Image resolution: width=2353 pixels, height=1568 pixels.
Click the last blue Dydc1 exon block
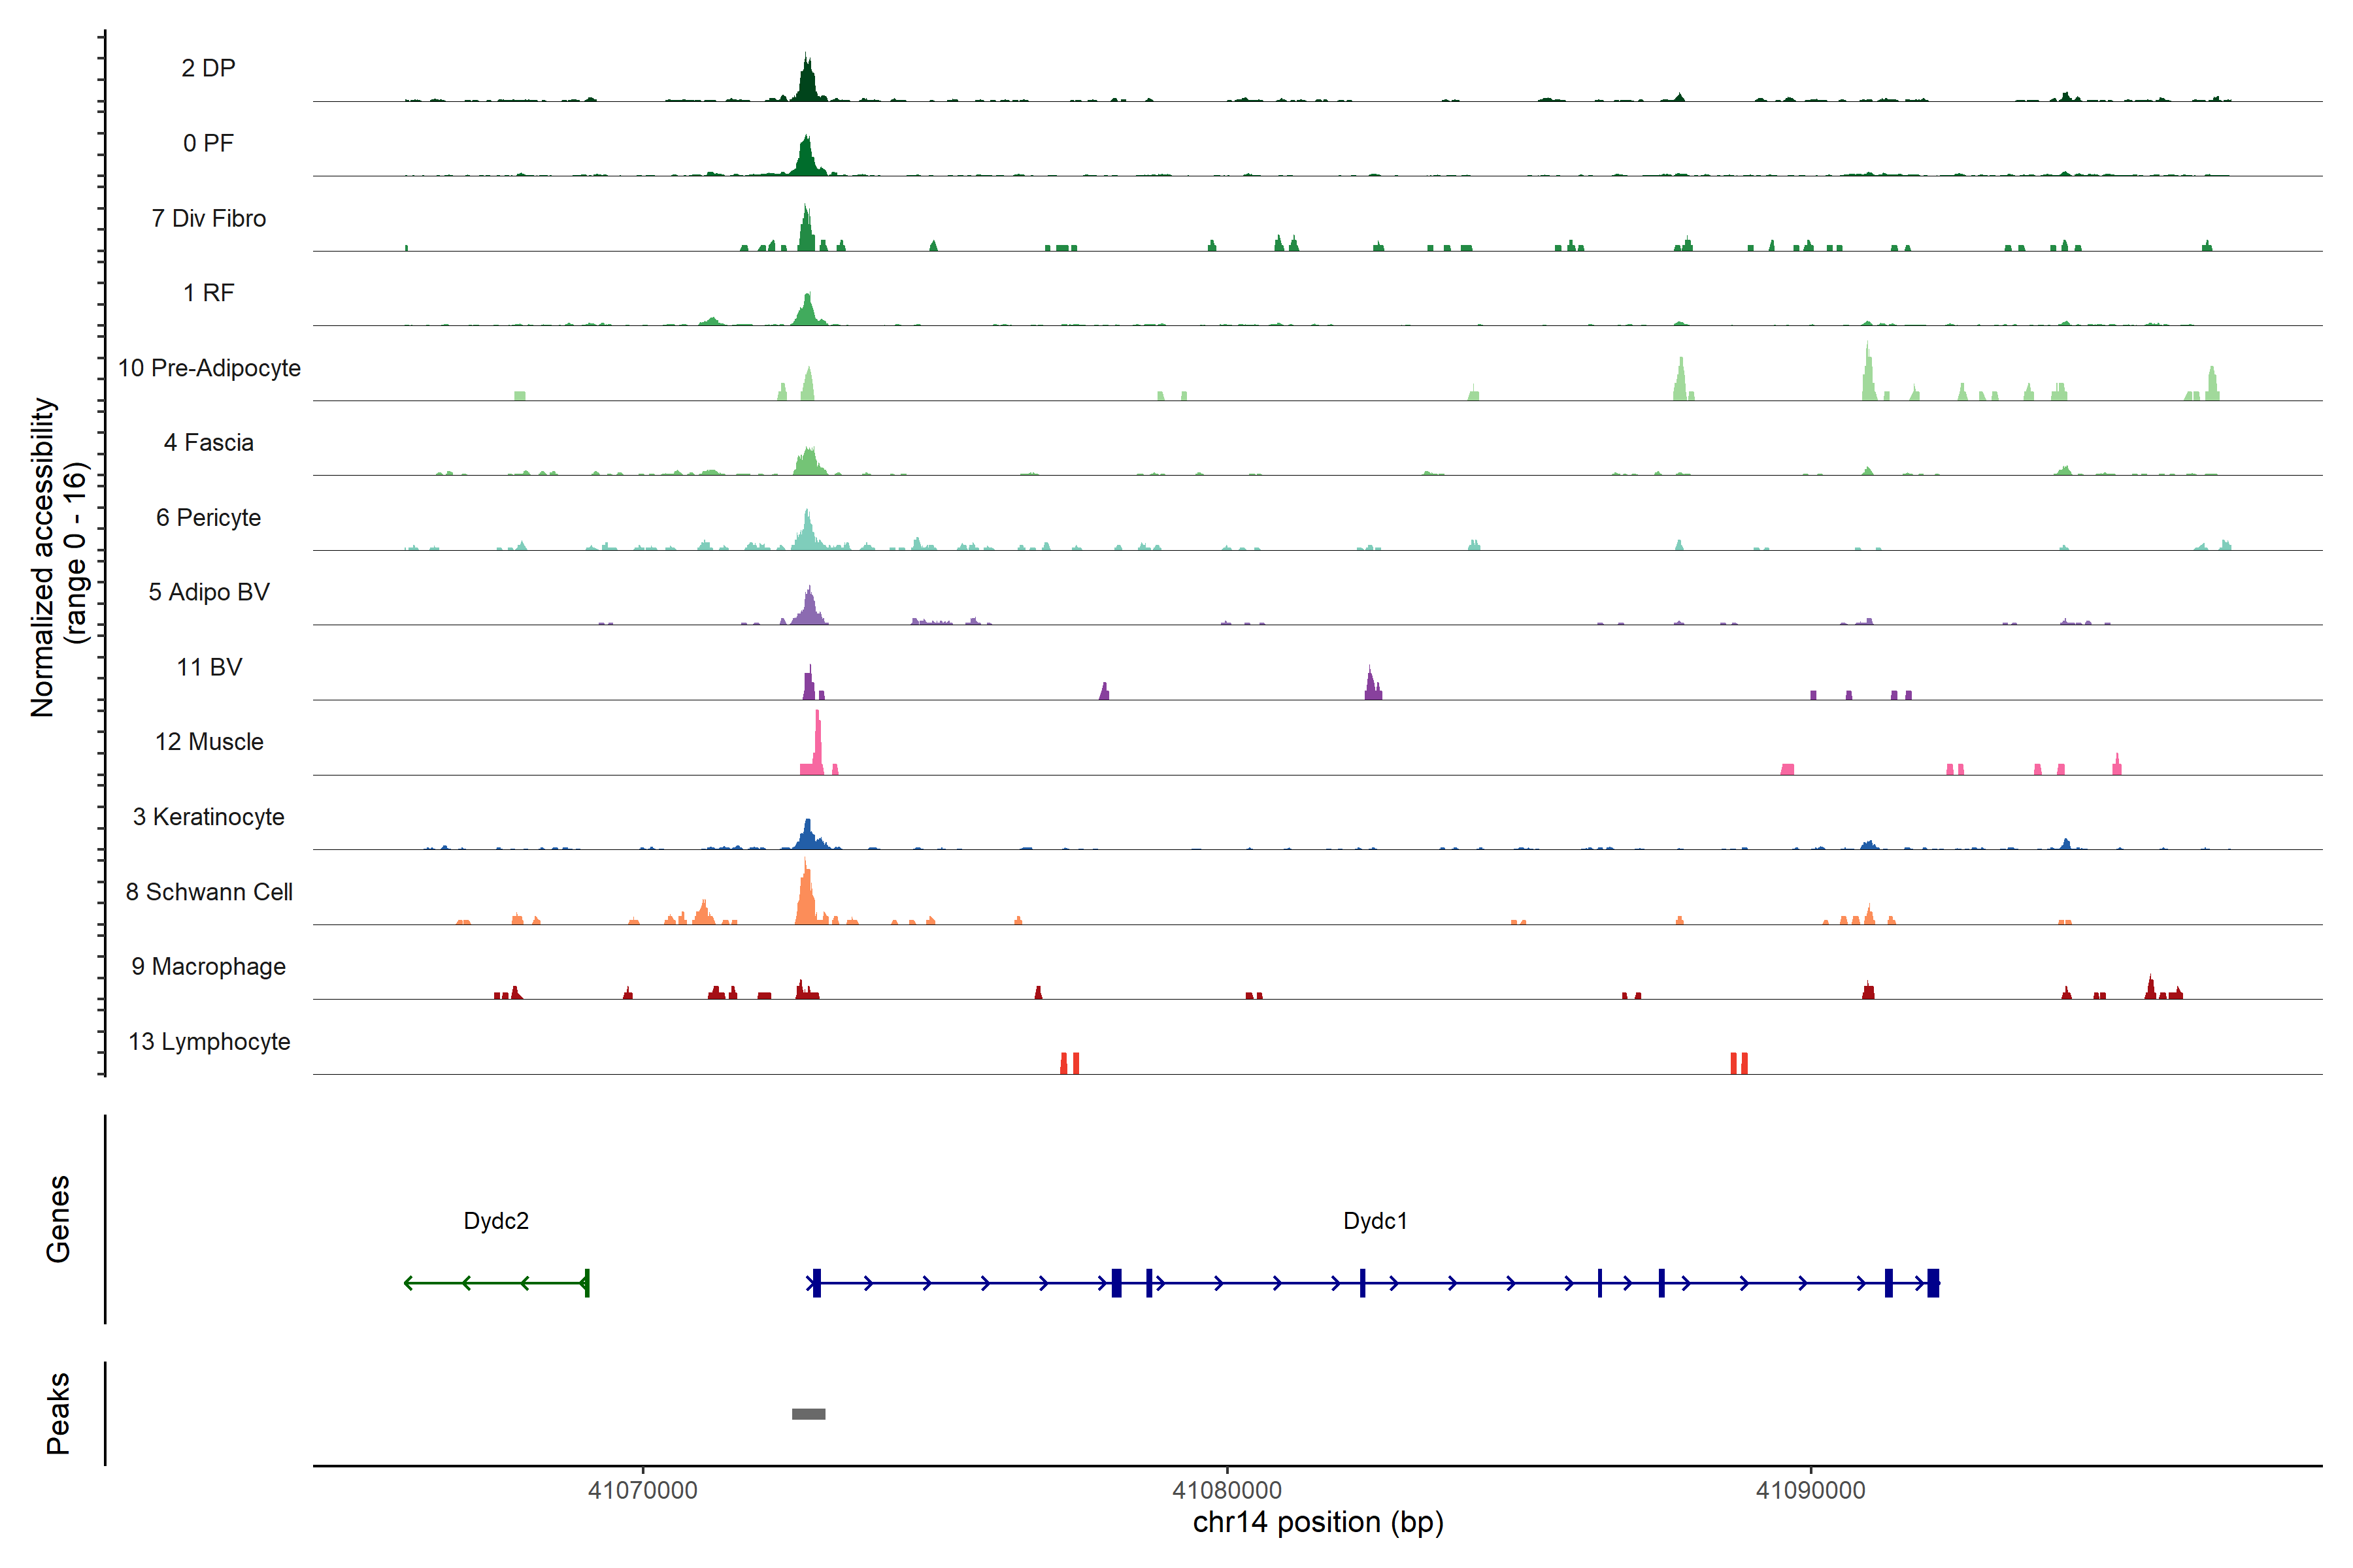(x=1933, y=1282)
